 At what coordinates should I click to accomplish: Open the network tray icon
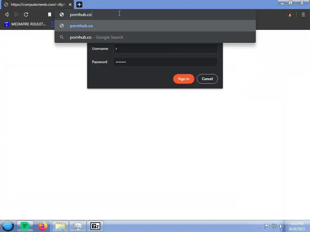(x=274, y=226)
